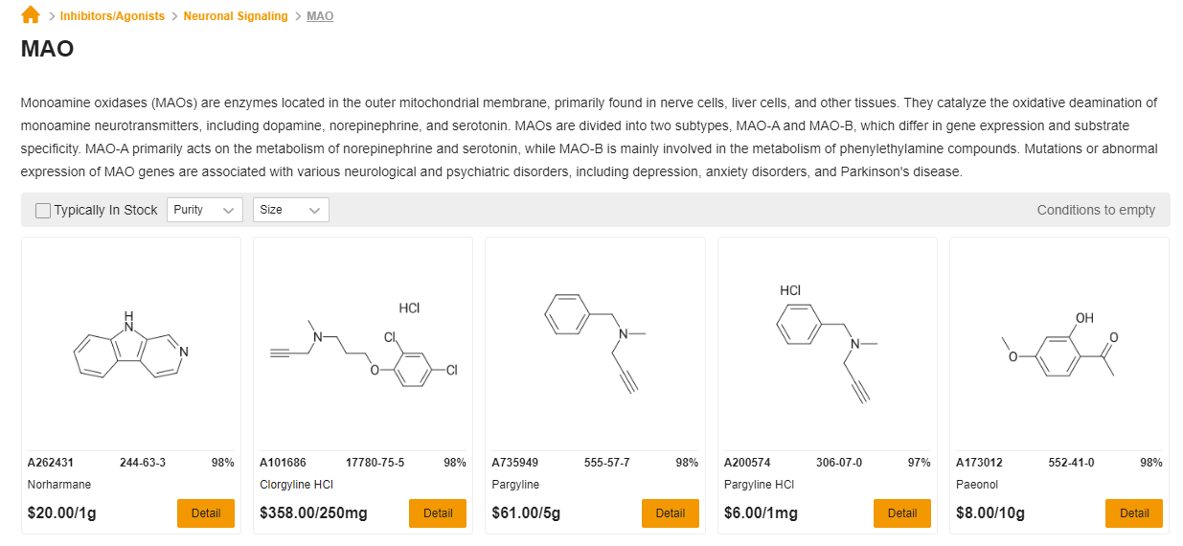View Clorgyline HCl structure image
Viewport: 1183px width, 546px height.
tap(363, 345)
